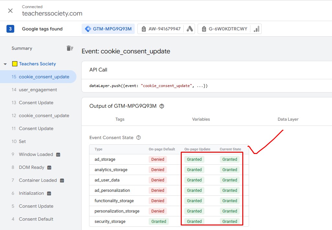Click the code icon beside Window Loaded
Viewport: 332px width, 230px height.
tap(58, 155)
